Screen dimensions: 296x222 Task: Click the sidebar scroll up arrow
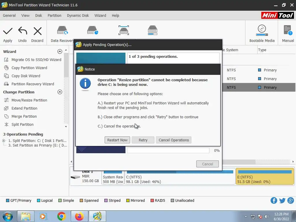(66, 50)
